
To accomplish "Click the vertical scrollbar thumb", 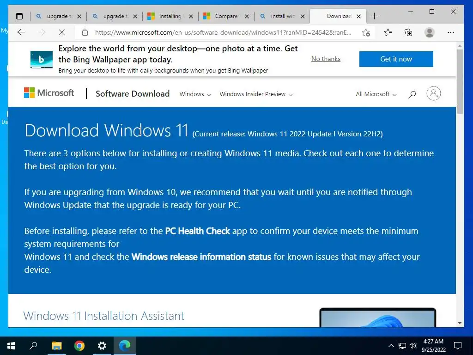I will click(x=460, y=81).
